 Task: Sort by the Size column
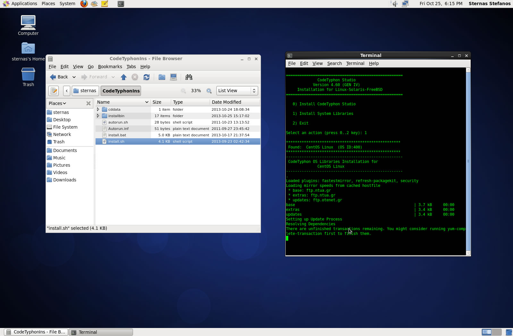point(161,102)
